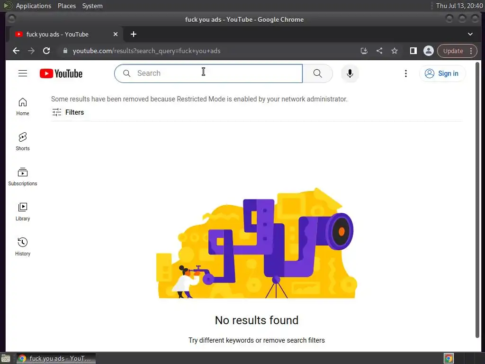
Task: Focus the YouTube search box
Action: click(x=208, y=73)
